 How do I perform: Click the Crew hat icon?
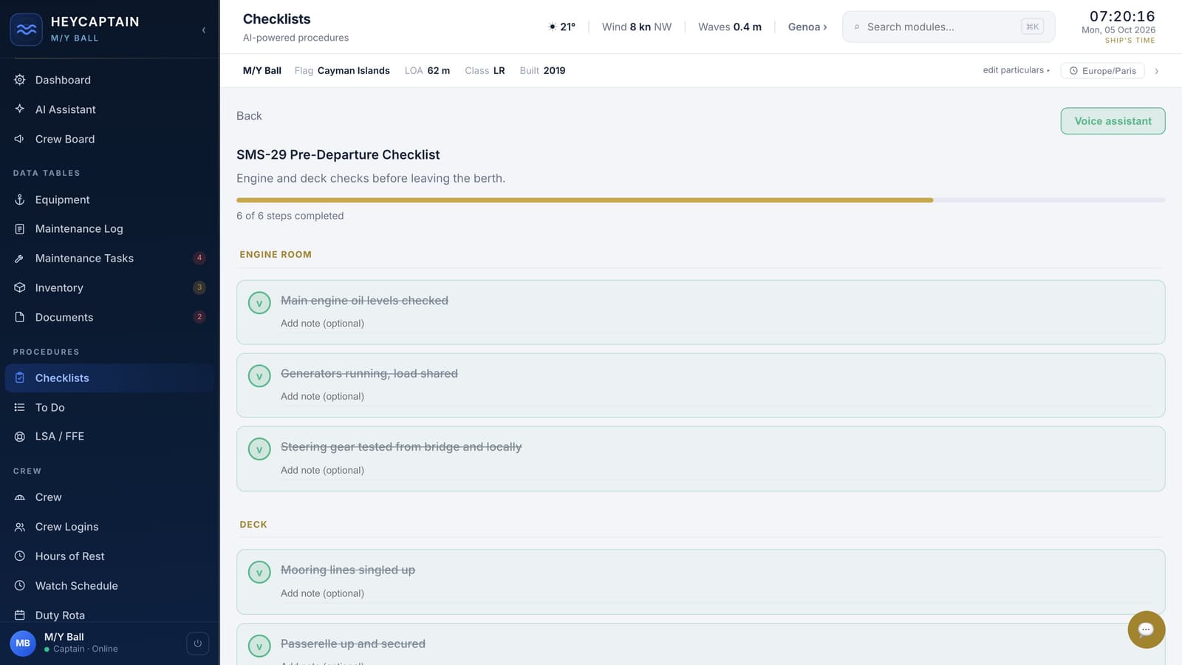coord(20,497)
